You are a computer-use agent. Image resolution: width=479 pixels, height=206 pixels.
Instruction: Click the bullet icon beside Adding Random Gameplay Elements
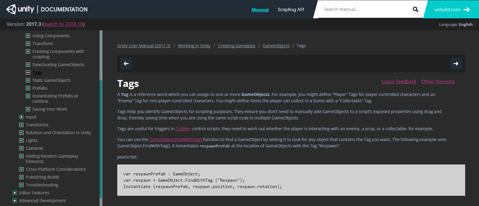pyautogui.click(x=21, y=156)
